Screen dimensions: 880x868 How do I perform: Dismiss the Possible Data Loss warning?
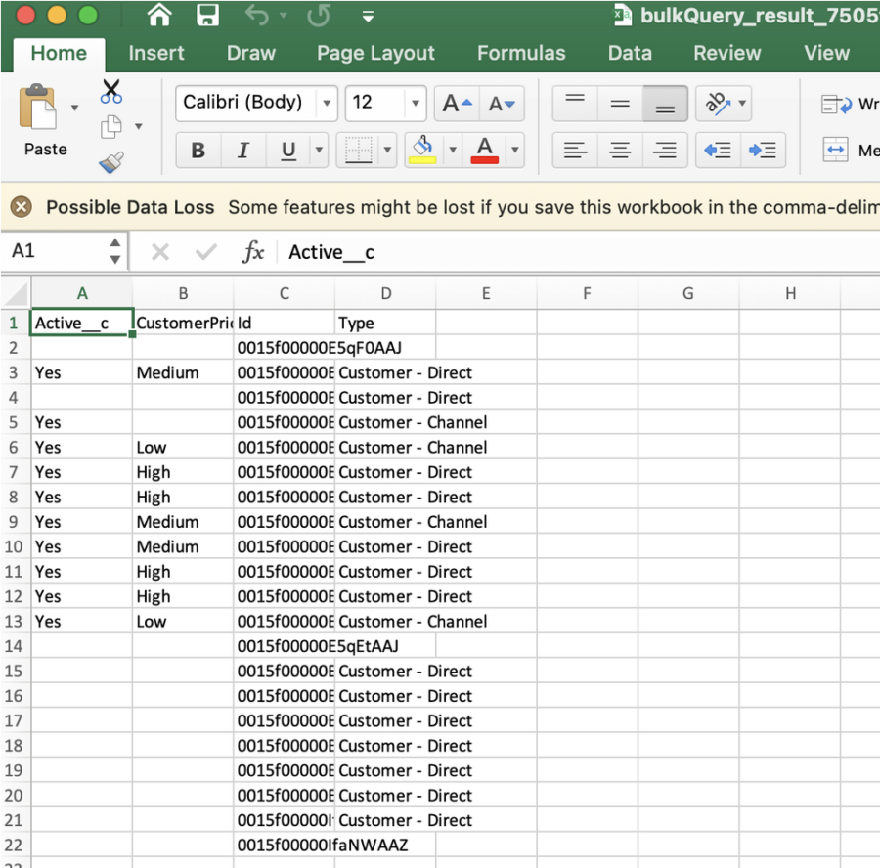22,207
